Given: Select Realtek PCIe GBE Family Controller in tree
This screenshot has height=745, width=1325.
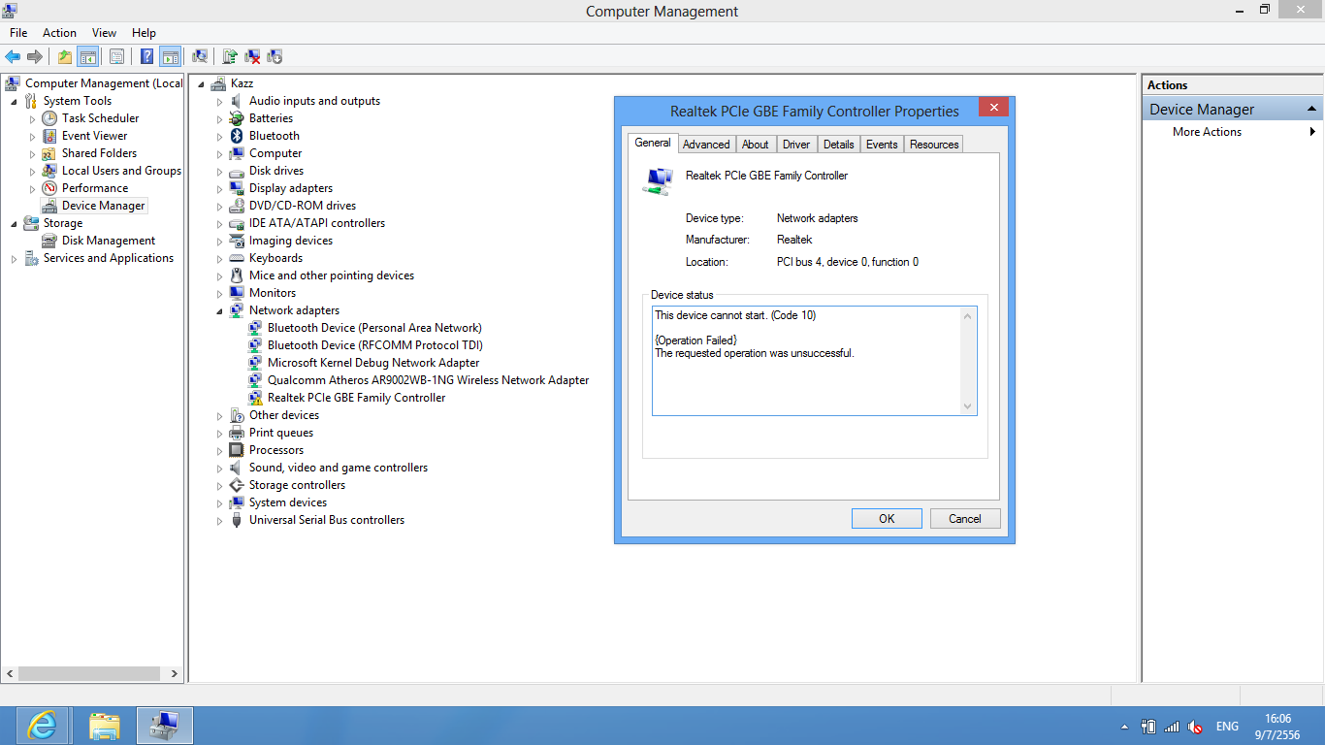Looking at the screenshot, I should click(x=356, y=398).
